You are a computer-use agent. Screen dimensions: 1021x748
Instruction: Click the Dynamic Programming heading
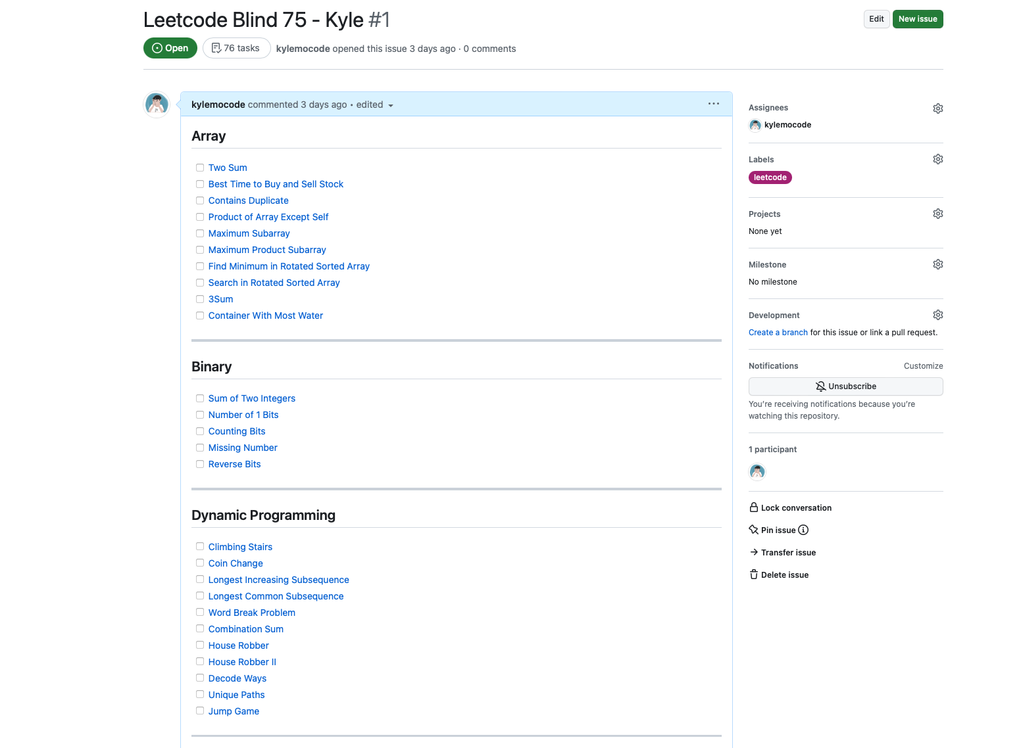coord(263,515)
